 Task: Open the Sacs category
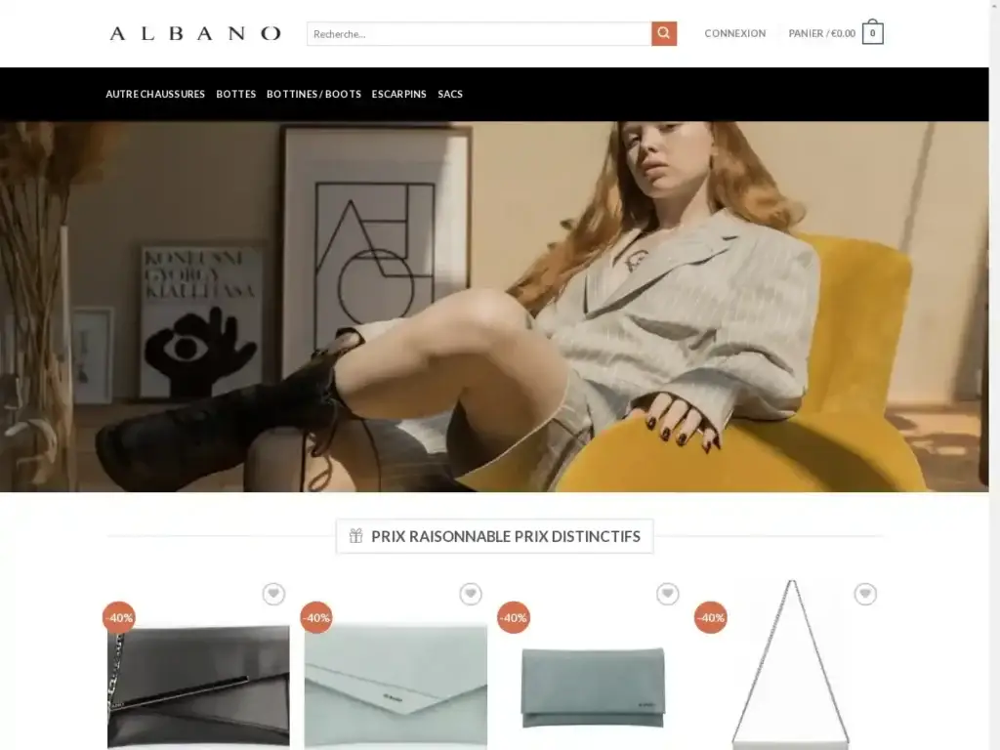click(x=450, y=94)
